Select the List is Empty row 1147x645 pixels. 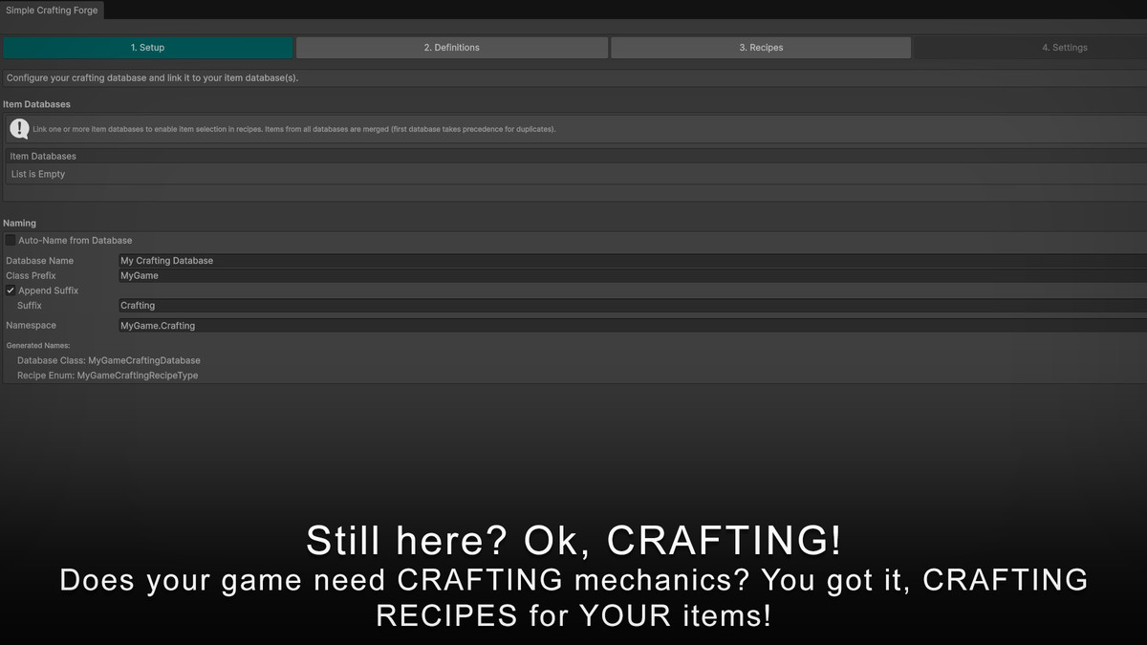coord(37,174)
